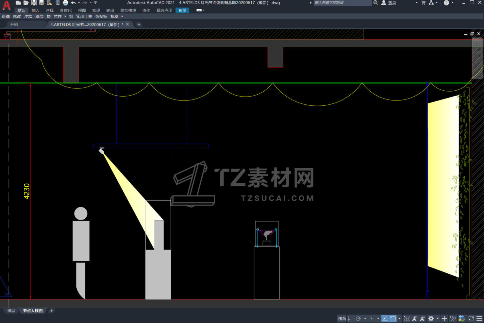This screenshot has height=323, width=484.
Task: Open the 视图 ribbon tab
Action: tap(82, 10)
